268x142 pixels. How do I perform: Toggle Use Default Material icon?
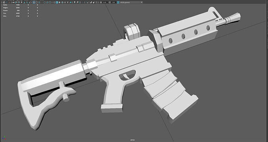(59, 2)
